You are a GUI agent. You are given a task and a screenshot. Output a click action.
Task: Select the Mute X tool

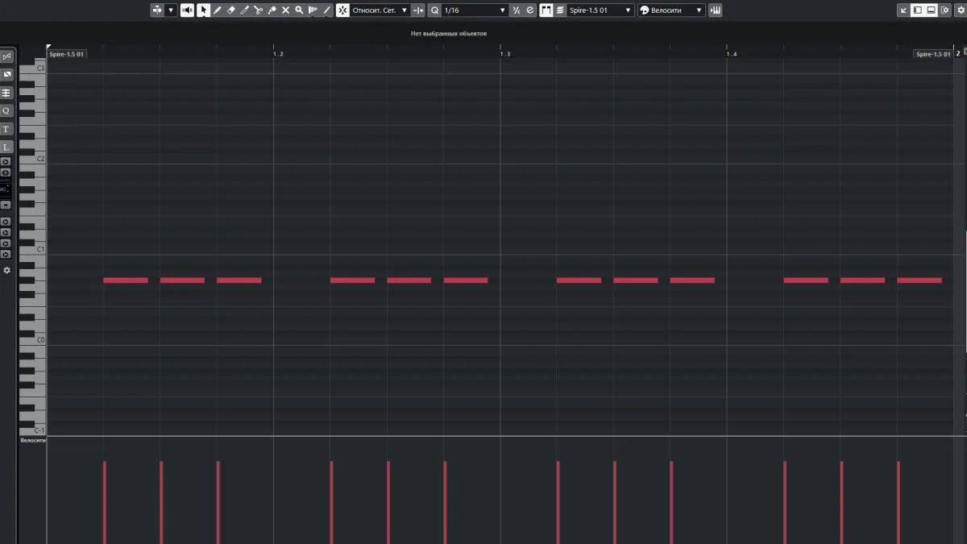pyautogui.click(x=285, y=10)
